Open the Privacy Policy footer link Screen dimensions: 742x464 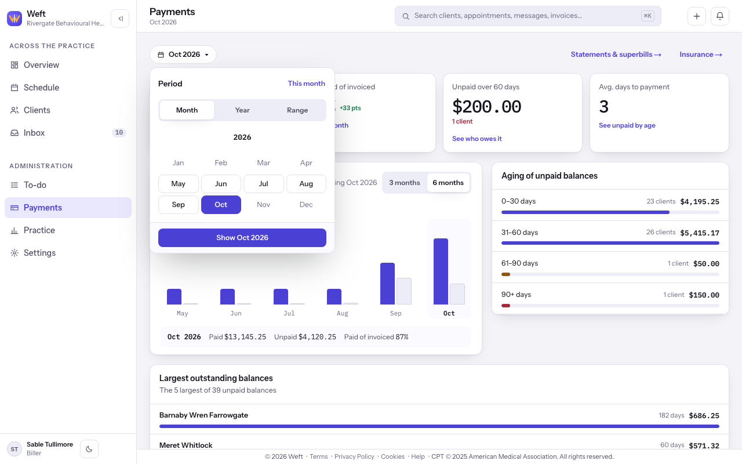click(x=354, y=456)
